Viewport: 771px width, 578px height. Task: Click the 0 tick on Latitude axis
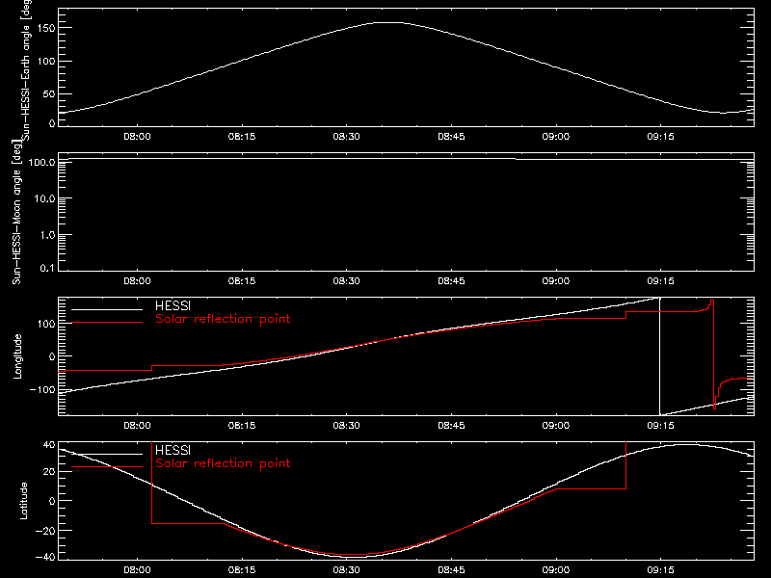52,501
